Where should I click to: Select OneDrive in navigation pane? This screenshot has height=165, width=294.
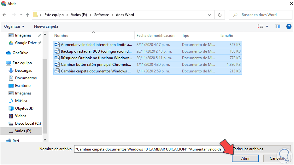pos(20,53)
